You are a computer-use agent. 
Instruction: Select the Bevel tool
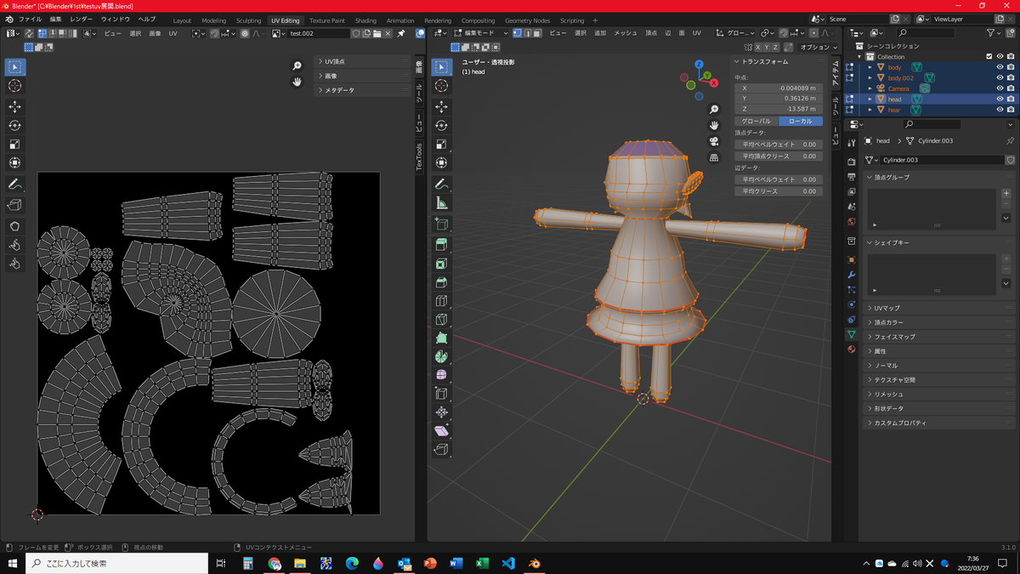pyautogui.click(x=441, y=282)
